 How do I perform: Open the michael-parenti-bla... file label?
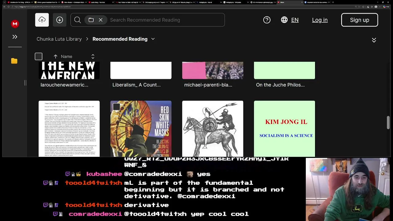point(208,85)
